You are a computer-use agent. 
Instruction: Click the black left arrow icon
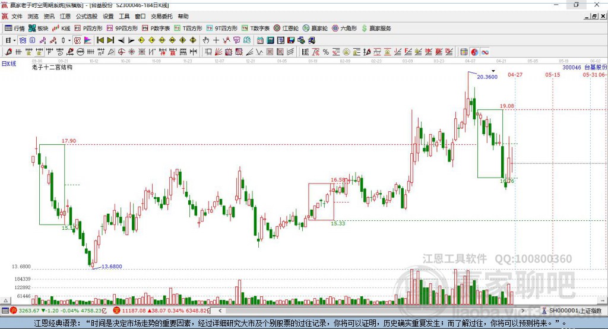coord(121,40)
